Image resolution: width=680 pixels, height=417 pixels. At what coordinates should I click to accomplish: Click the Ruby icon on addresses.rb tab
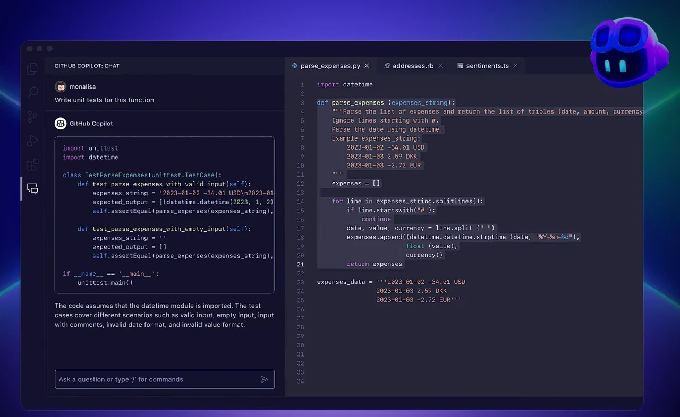click(x=387, y=66)
